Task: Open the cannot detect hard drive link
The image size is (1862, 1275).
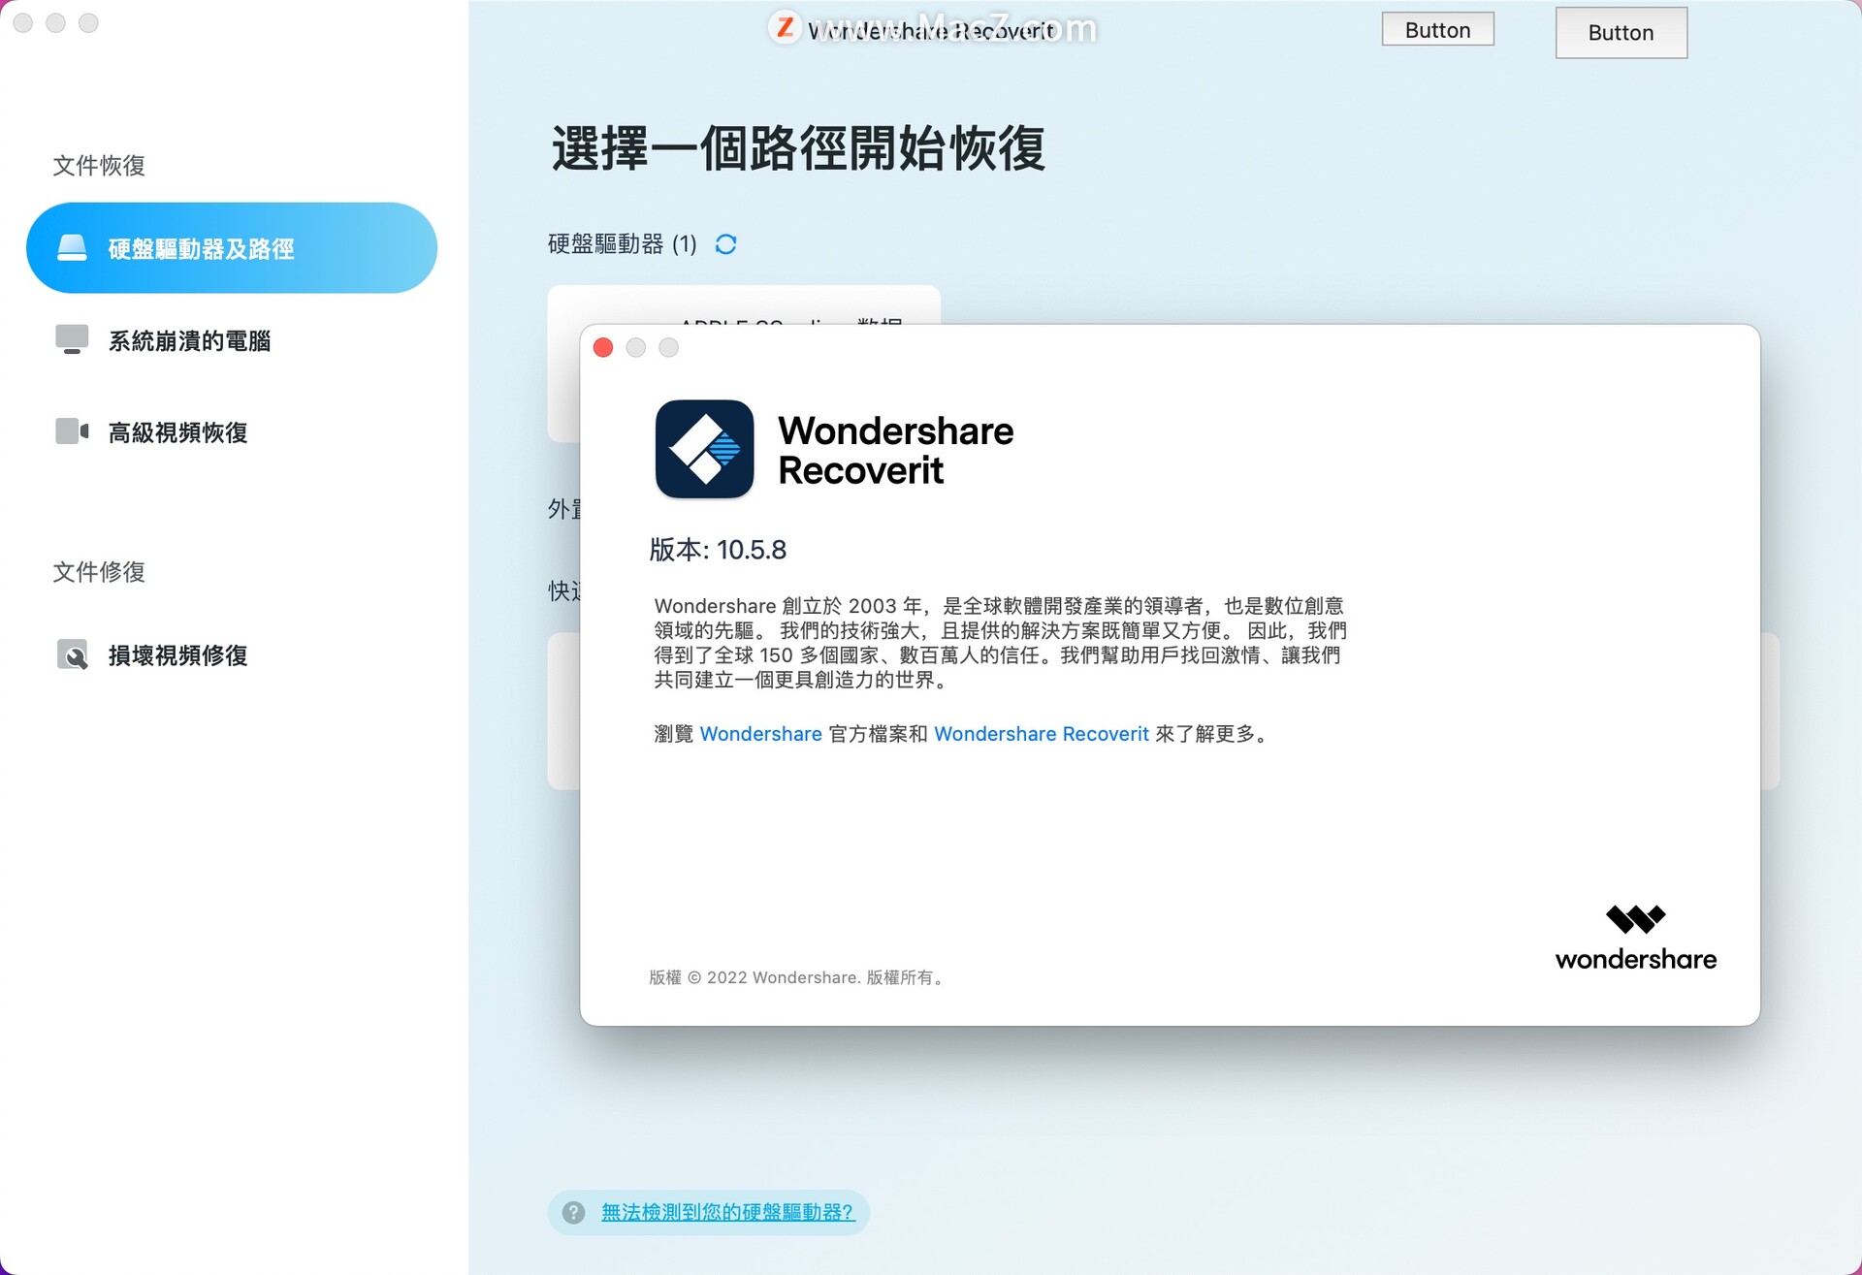Action: 727,1212
